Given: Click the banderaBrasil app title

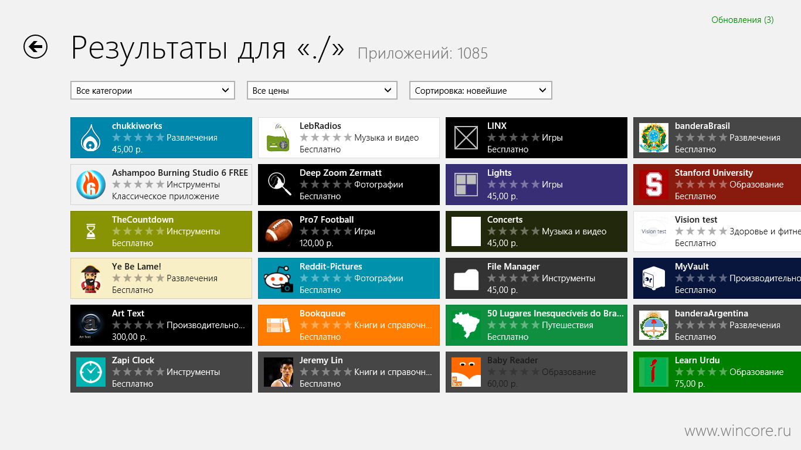Looking at the screenshot, I should pyautogui.click(x=702, y=126).
